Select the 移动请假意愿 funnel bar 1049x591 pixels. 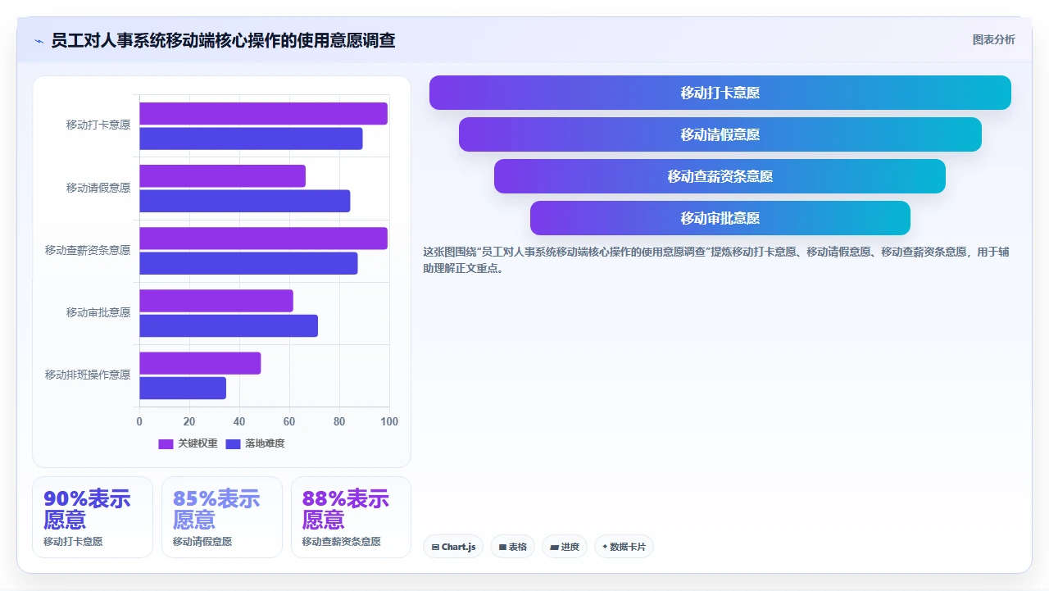(x=720, y=134)
